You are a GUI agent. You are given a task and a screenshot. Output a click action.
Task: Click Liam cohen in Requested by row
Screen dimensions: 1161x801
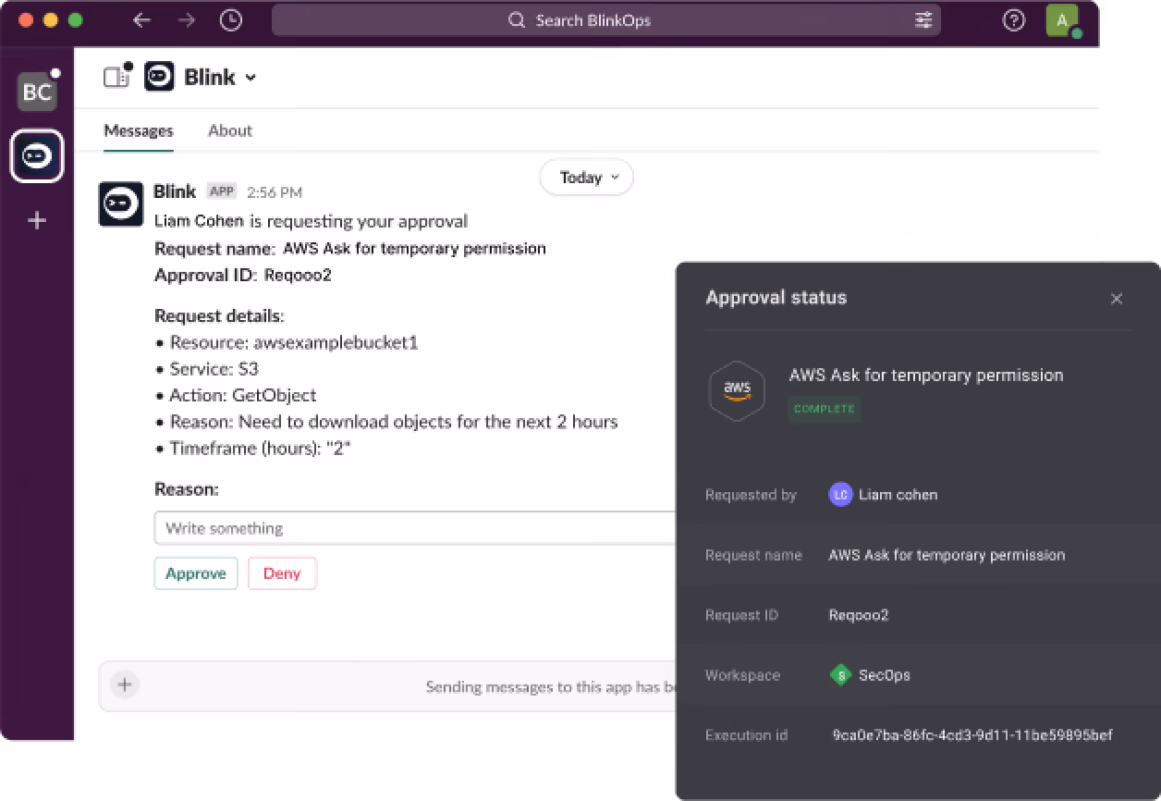(x=898, y=495)
